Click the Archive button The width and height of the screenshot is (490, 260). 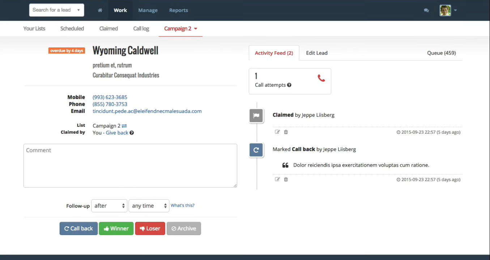tap(184, 229)
